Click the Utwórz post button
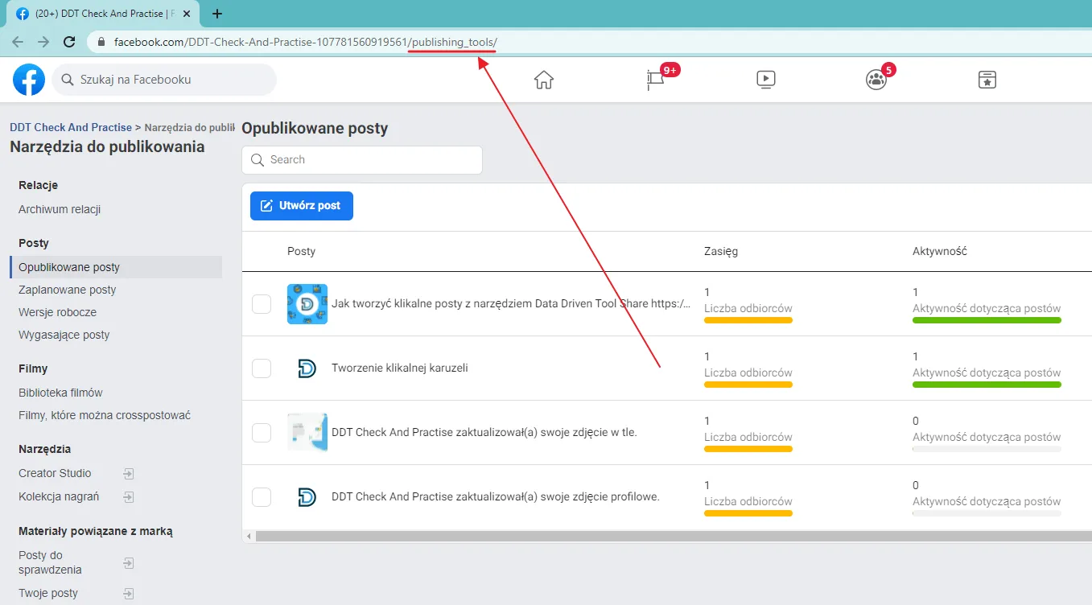1092x605 pixels. 302,205
